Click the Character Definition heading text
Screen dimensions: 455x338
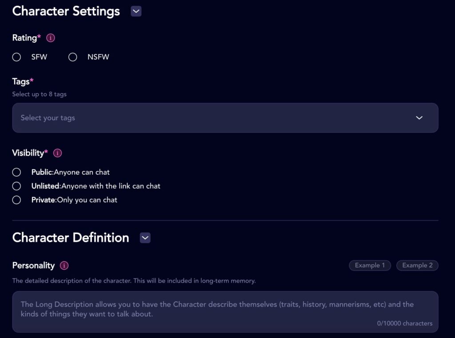[x=71, y=237]
